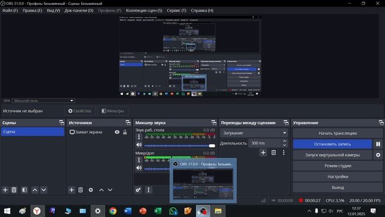The width and height of the screenshot is (385, 217).
Task: Open WhatsApp from taskbar
Action: [x=173, y=211]
